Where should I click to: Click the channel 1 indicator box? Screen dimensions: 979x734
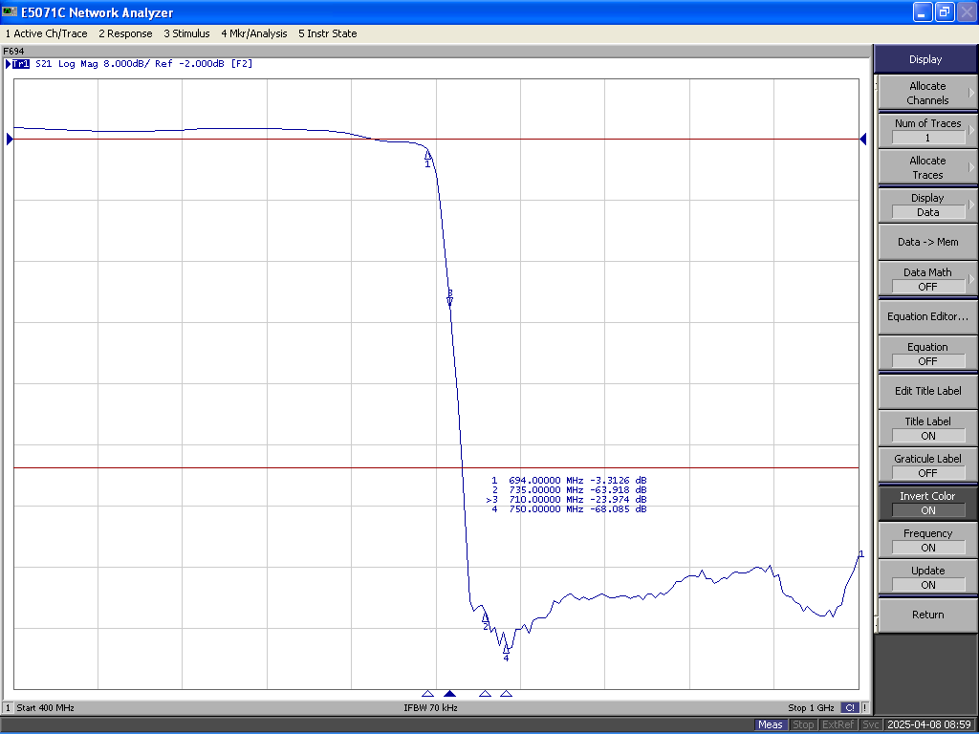(x=8, y=708)
